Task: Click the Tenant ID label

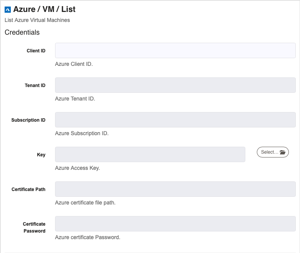Action: pyautogui.click(x=35, y=85)
